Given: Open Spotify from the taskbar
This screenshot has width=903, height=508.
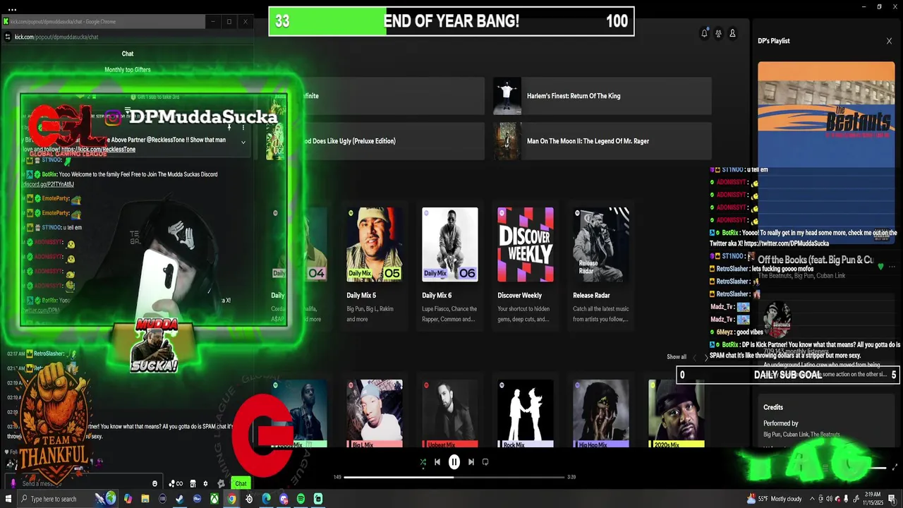Looking at the screenshot, I should [301, 499].
